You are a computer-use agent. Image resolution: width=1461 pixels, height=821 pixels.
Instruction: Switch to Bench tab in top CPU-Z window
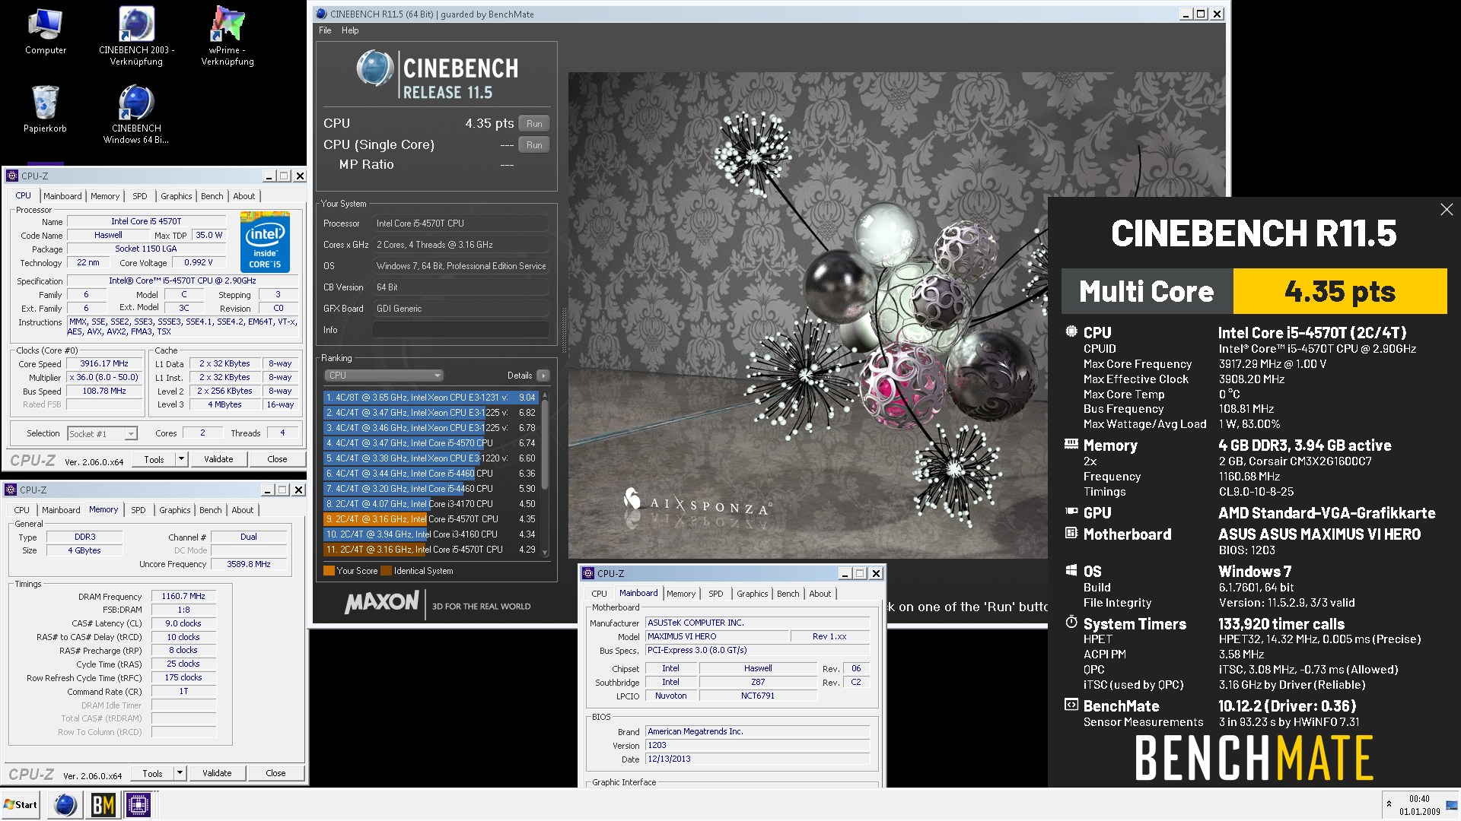click(212, 196)
